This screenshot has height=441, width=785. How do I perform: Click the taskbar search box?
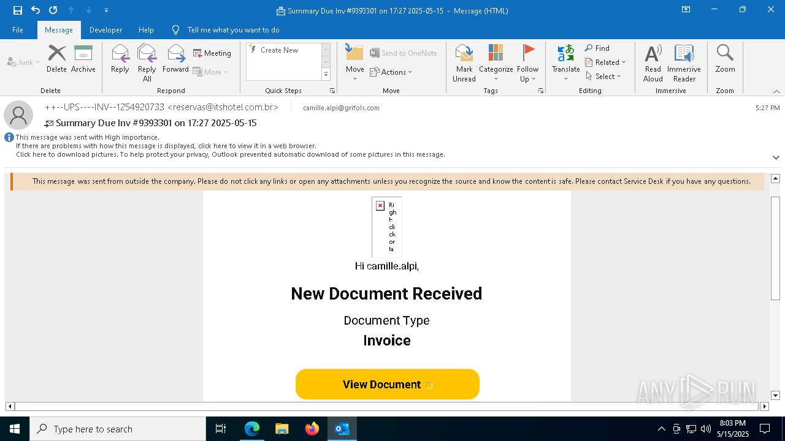[x=118, y=429]
